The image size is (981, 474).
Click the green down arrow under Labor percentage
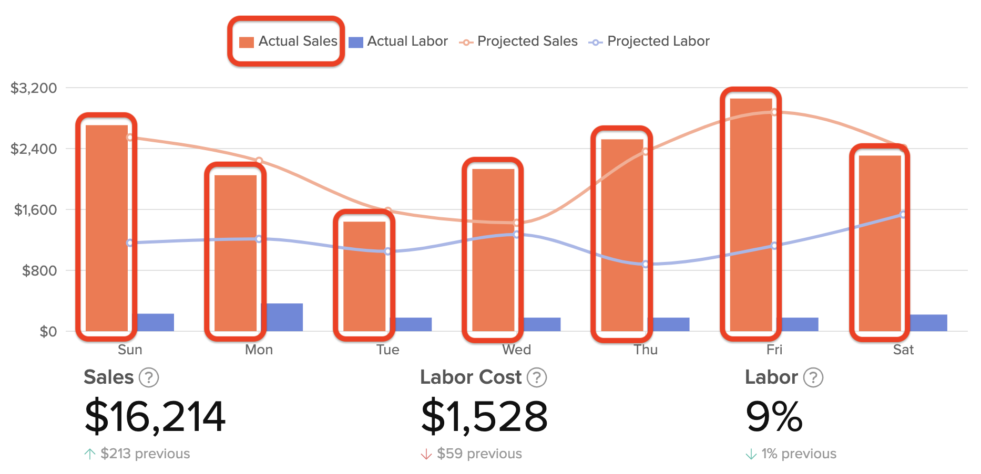click(x=751, y=454)
